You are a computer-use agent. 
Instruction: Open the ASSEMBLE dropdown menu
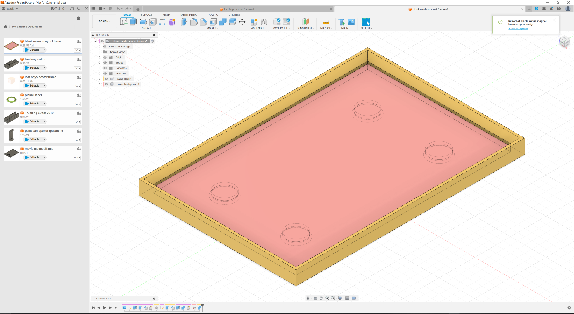[x=259, y=28]
